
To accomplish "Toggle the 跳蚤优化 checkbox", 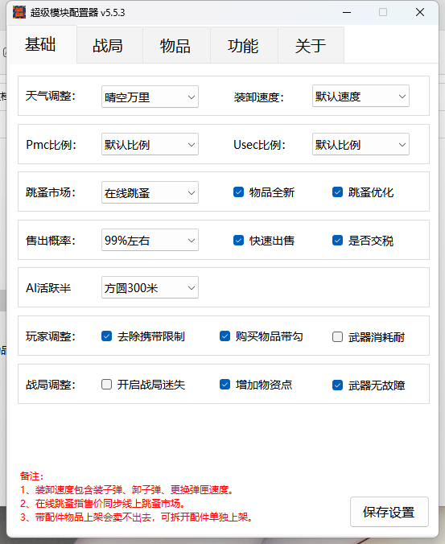I will [337, 192].
